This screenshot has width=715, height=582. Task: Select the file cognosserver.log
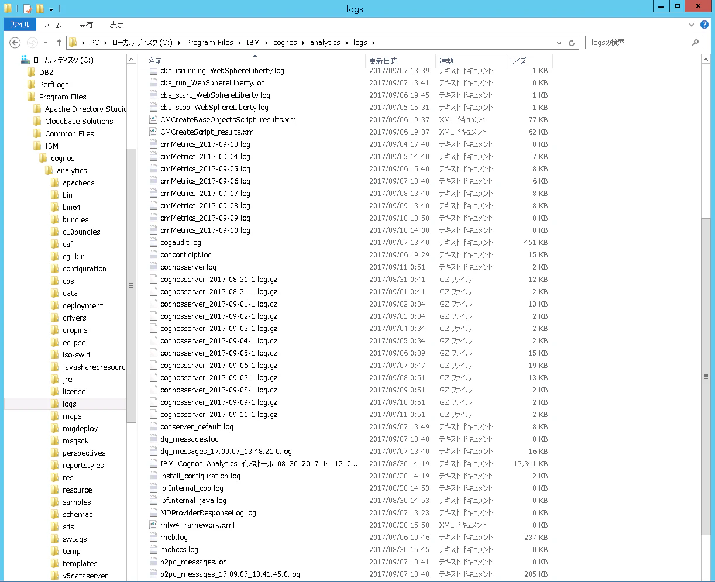tap(188, 267)
